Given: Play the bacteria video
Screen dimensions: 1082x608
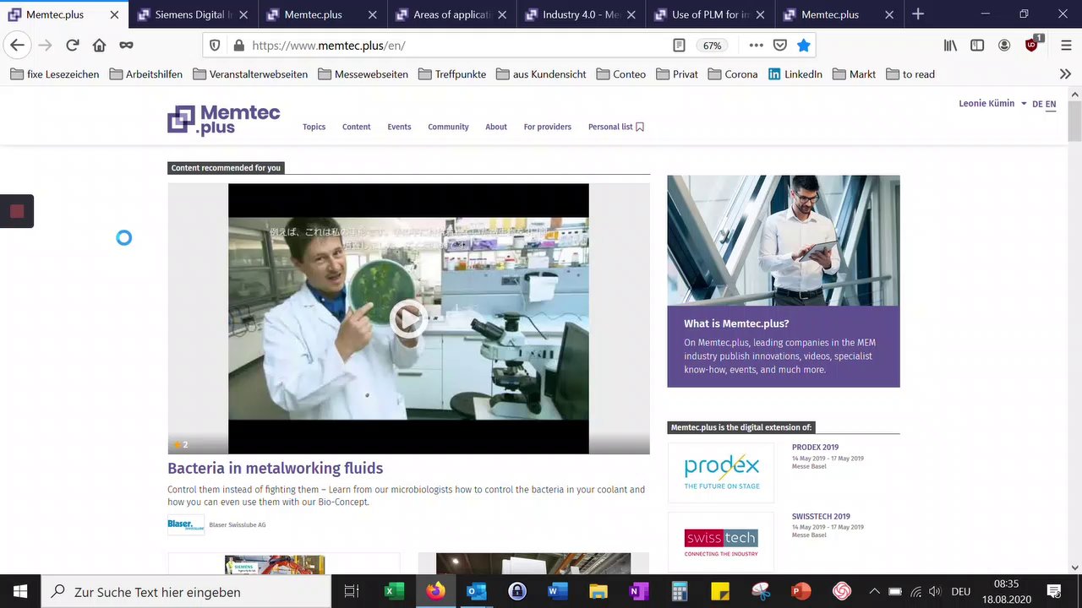Looking at the screenshot, I should (408, 318).
